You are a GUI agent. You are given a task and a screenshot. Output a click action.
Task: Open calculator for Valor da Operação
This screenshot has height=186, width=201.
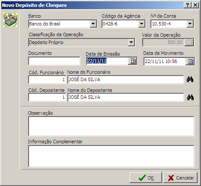189,42
